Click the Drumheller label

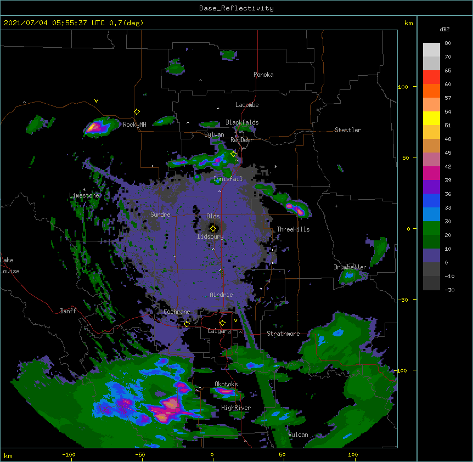350,267
